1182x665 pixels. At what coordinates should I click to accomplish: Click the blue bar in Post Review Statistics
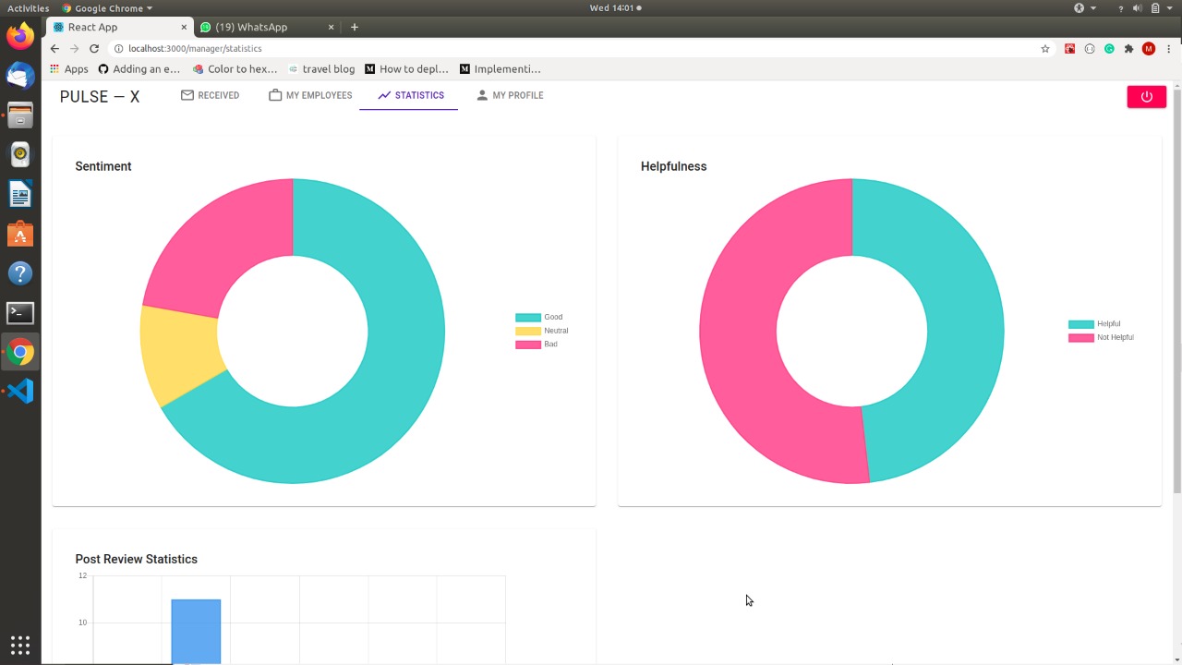[196, 632]
